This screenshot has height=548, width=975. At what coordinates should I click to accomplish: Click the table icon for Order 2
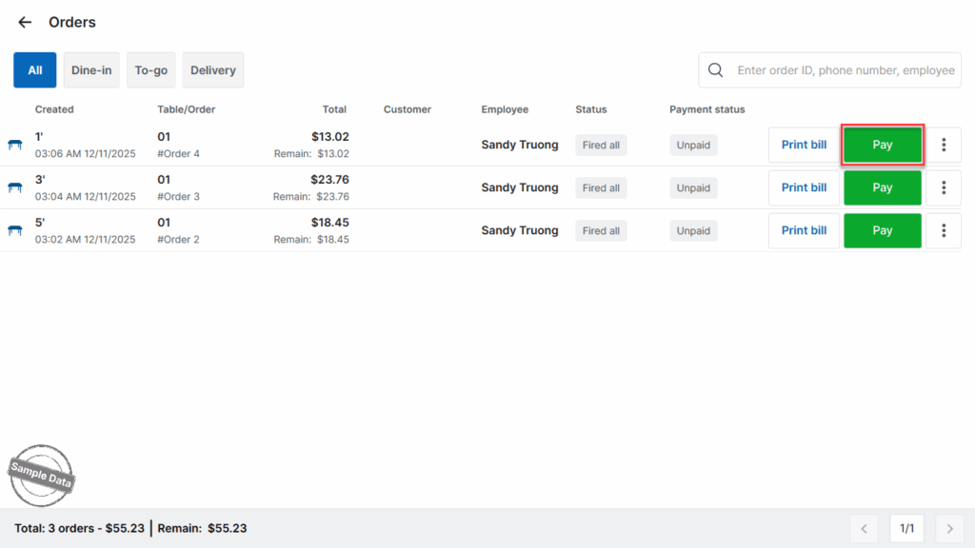tap(15, 230)
